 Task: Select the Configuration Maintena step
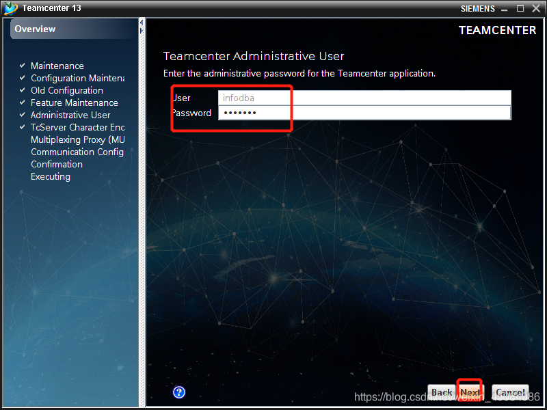pyautogui.click(x=77, y=78)
